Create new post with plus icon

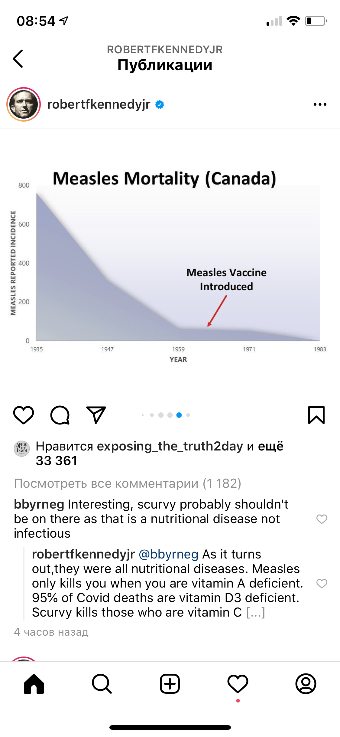tap(170, 684)
